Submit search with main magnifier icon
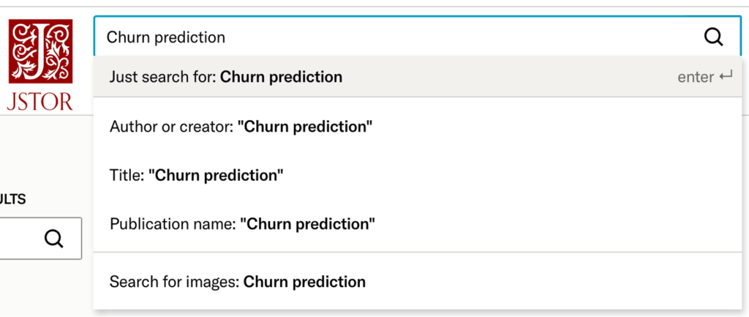749x317 pixels. click(x=714, y=37)
